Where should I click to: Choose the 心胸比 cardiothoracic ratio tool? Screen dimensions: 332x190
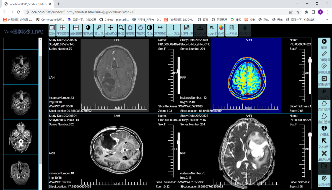point(324,131)
